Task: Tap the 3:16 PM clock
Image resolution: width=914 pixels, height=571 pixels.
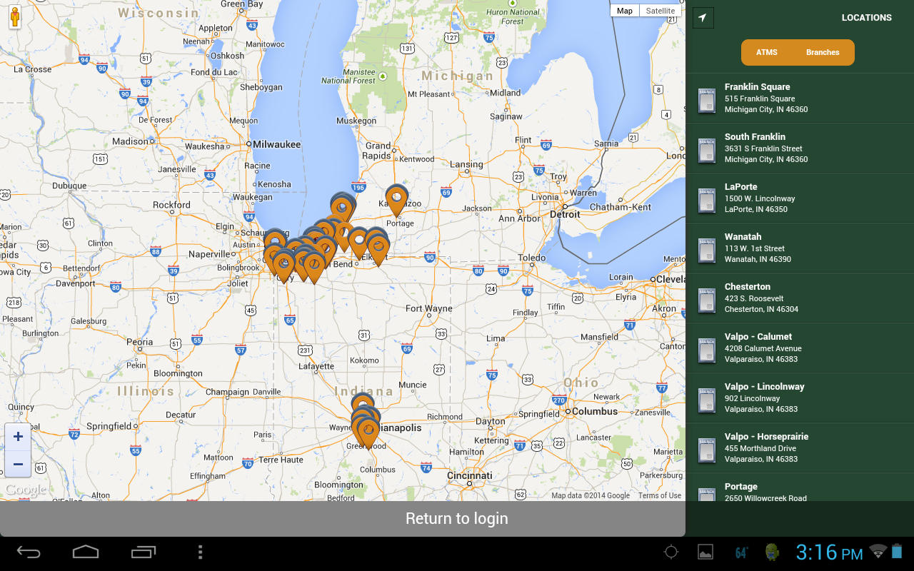Action: (829, 552)
